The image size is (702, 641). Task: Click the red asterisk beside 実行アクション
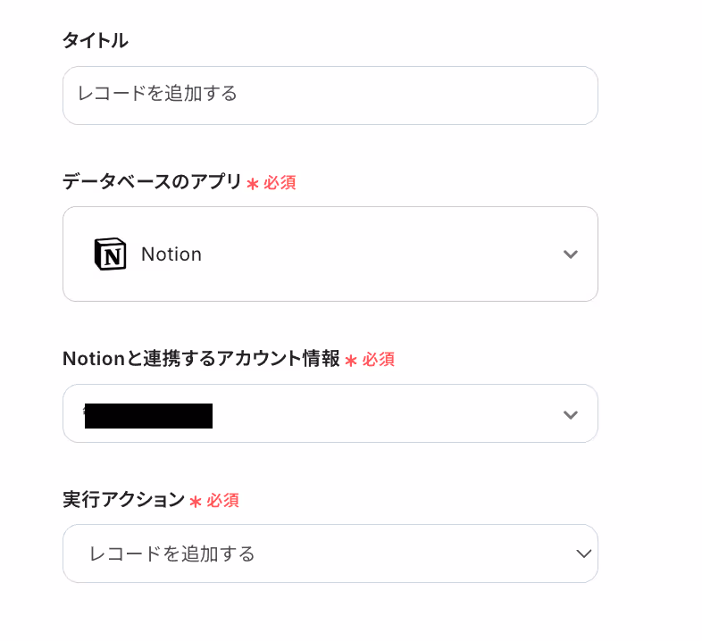click(x=196, y=502)
